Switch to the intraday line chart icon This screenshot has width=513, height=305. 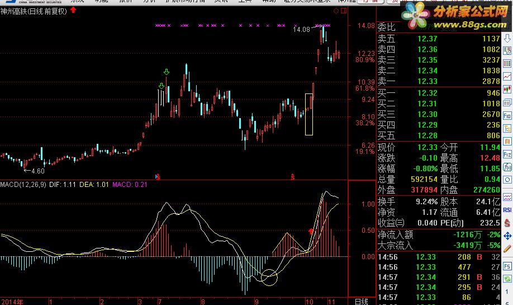point(507,76)
